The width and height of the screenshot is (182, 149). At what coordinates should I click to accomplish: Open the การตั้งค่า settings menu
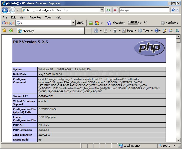[x=169, y=23]
